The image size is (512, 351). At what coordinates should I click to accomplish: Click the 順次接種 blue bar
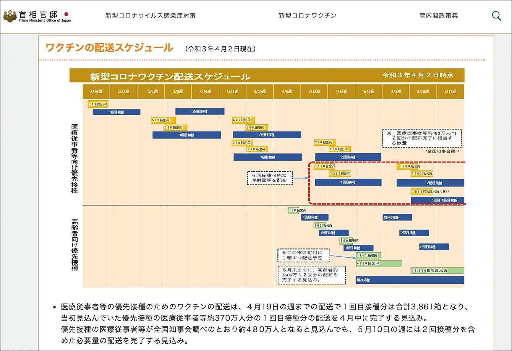click(410, 280)
